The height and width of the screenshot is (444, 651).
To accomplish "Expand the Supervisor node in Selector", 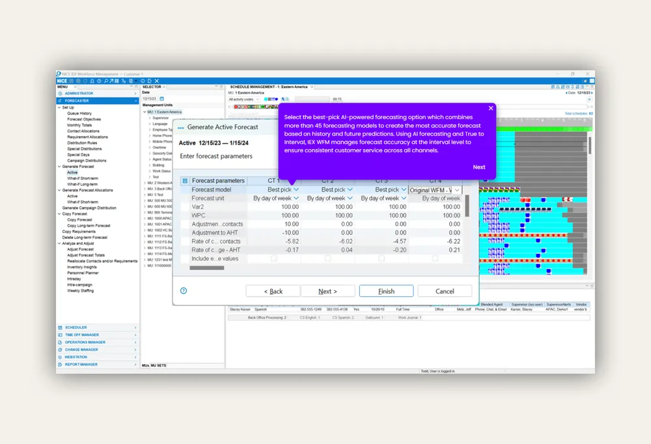I will point(150,118).
